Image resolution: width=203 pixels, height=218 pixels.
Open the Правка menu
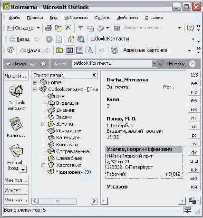click(x=35, y=18)
